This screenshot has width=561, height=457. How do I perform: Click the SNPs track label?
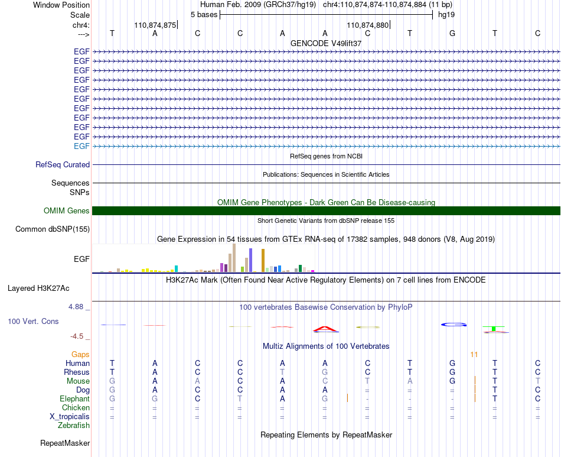coord(80,192)
